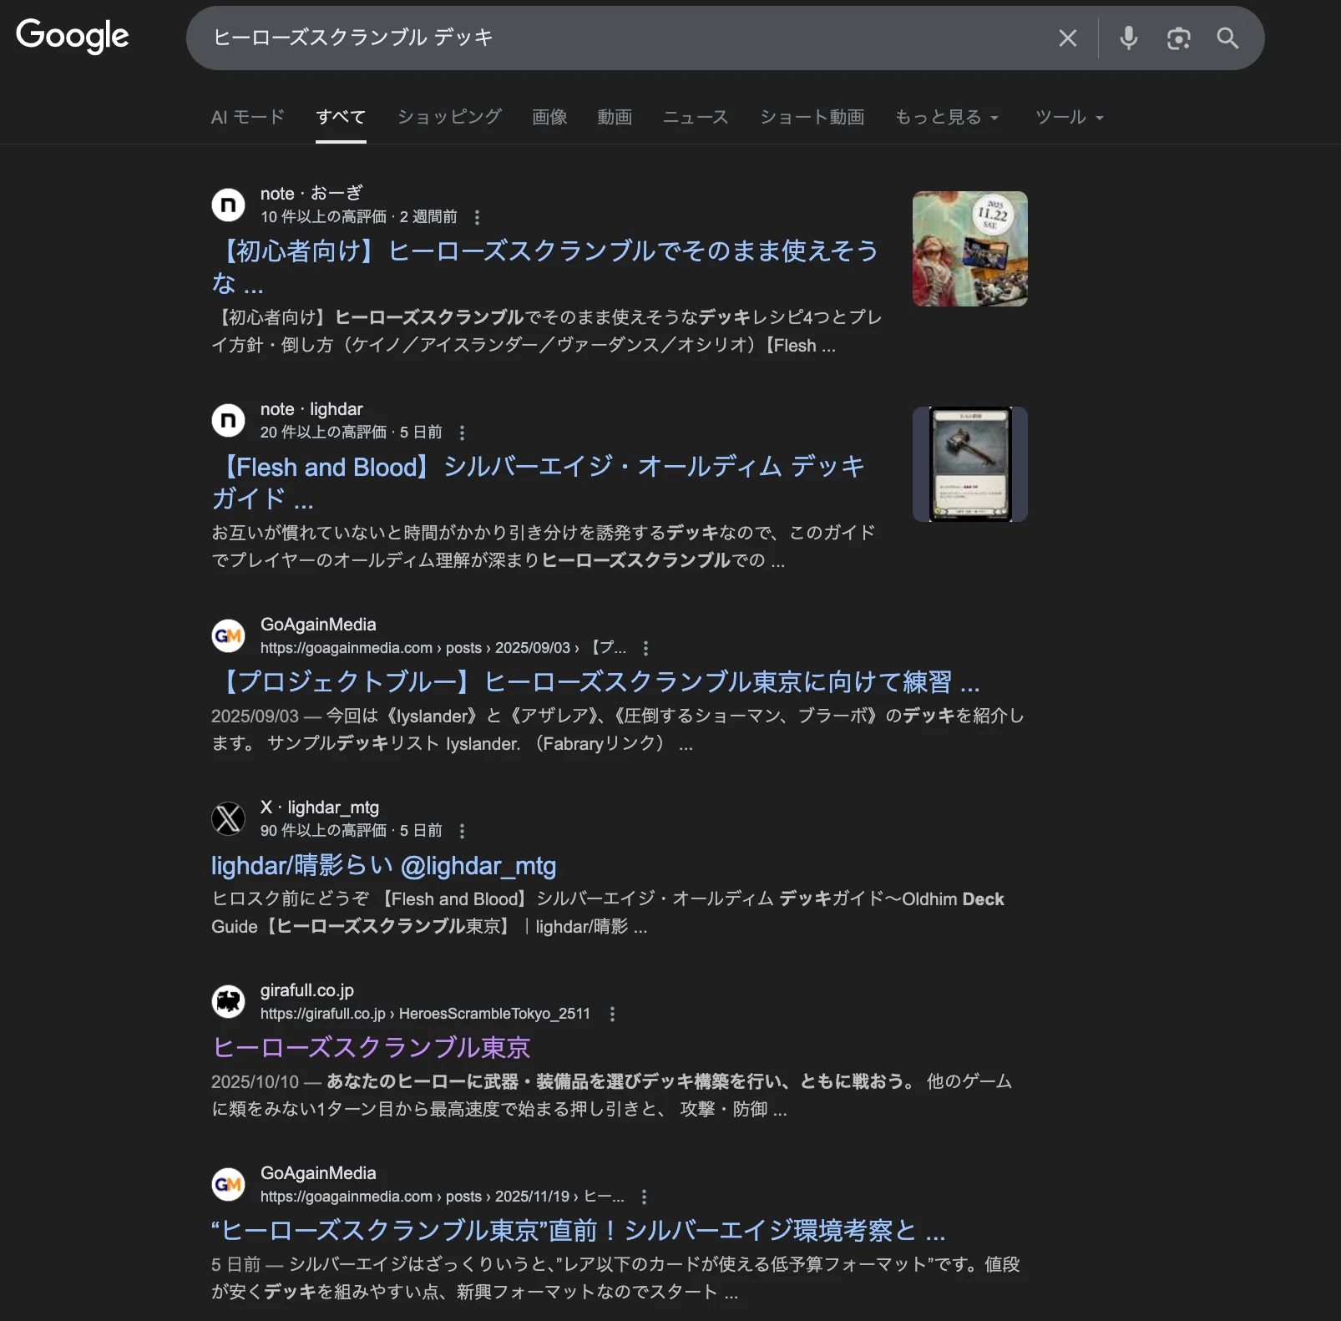Click the note favicon for the lighdar result
Image resolution: width=1341 pixels, height=1321 pixels.
228,420
